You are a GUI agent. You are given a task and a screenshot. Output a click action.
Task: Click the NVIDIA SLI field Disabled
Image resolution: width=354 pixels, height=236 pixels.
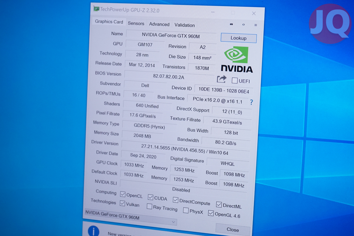pos(183,189)
